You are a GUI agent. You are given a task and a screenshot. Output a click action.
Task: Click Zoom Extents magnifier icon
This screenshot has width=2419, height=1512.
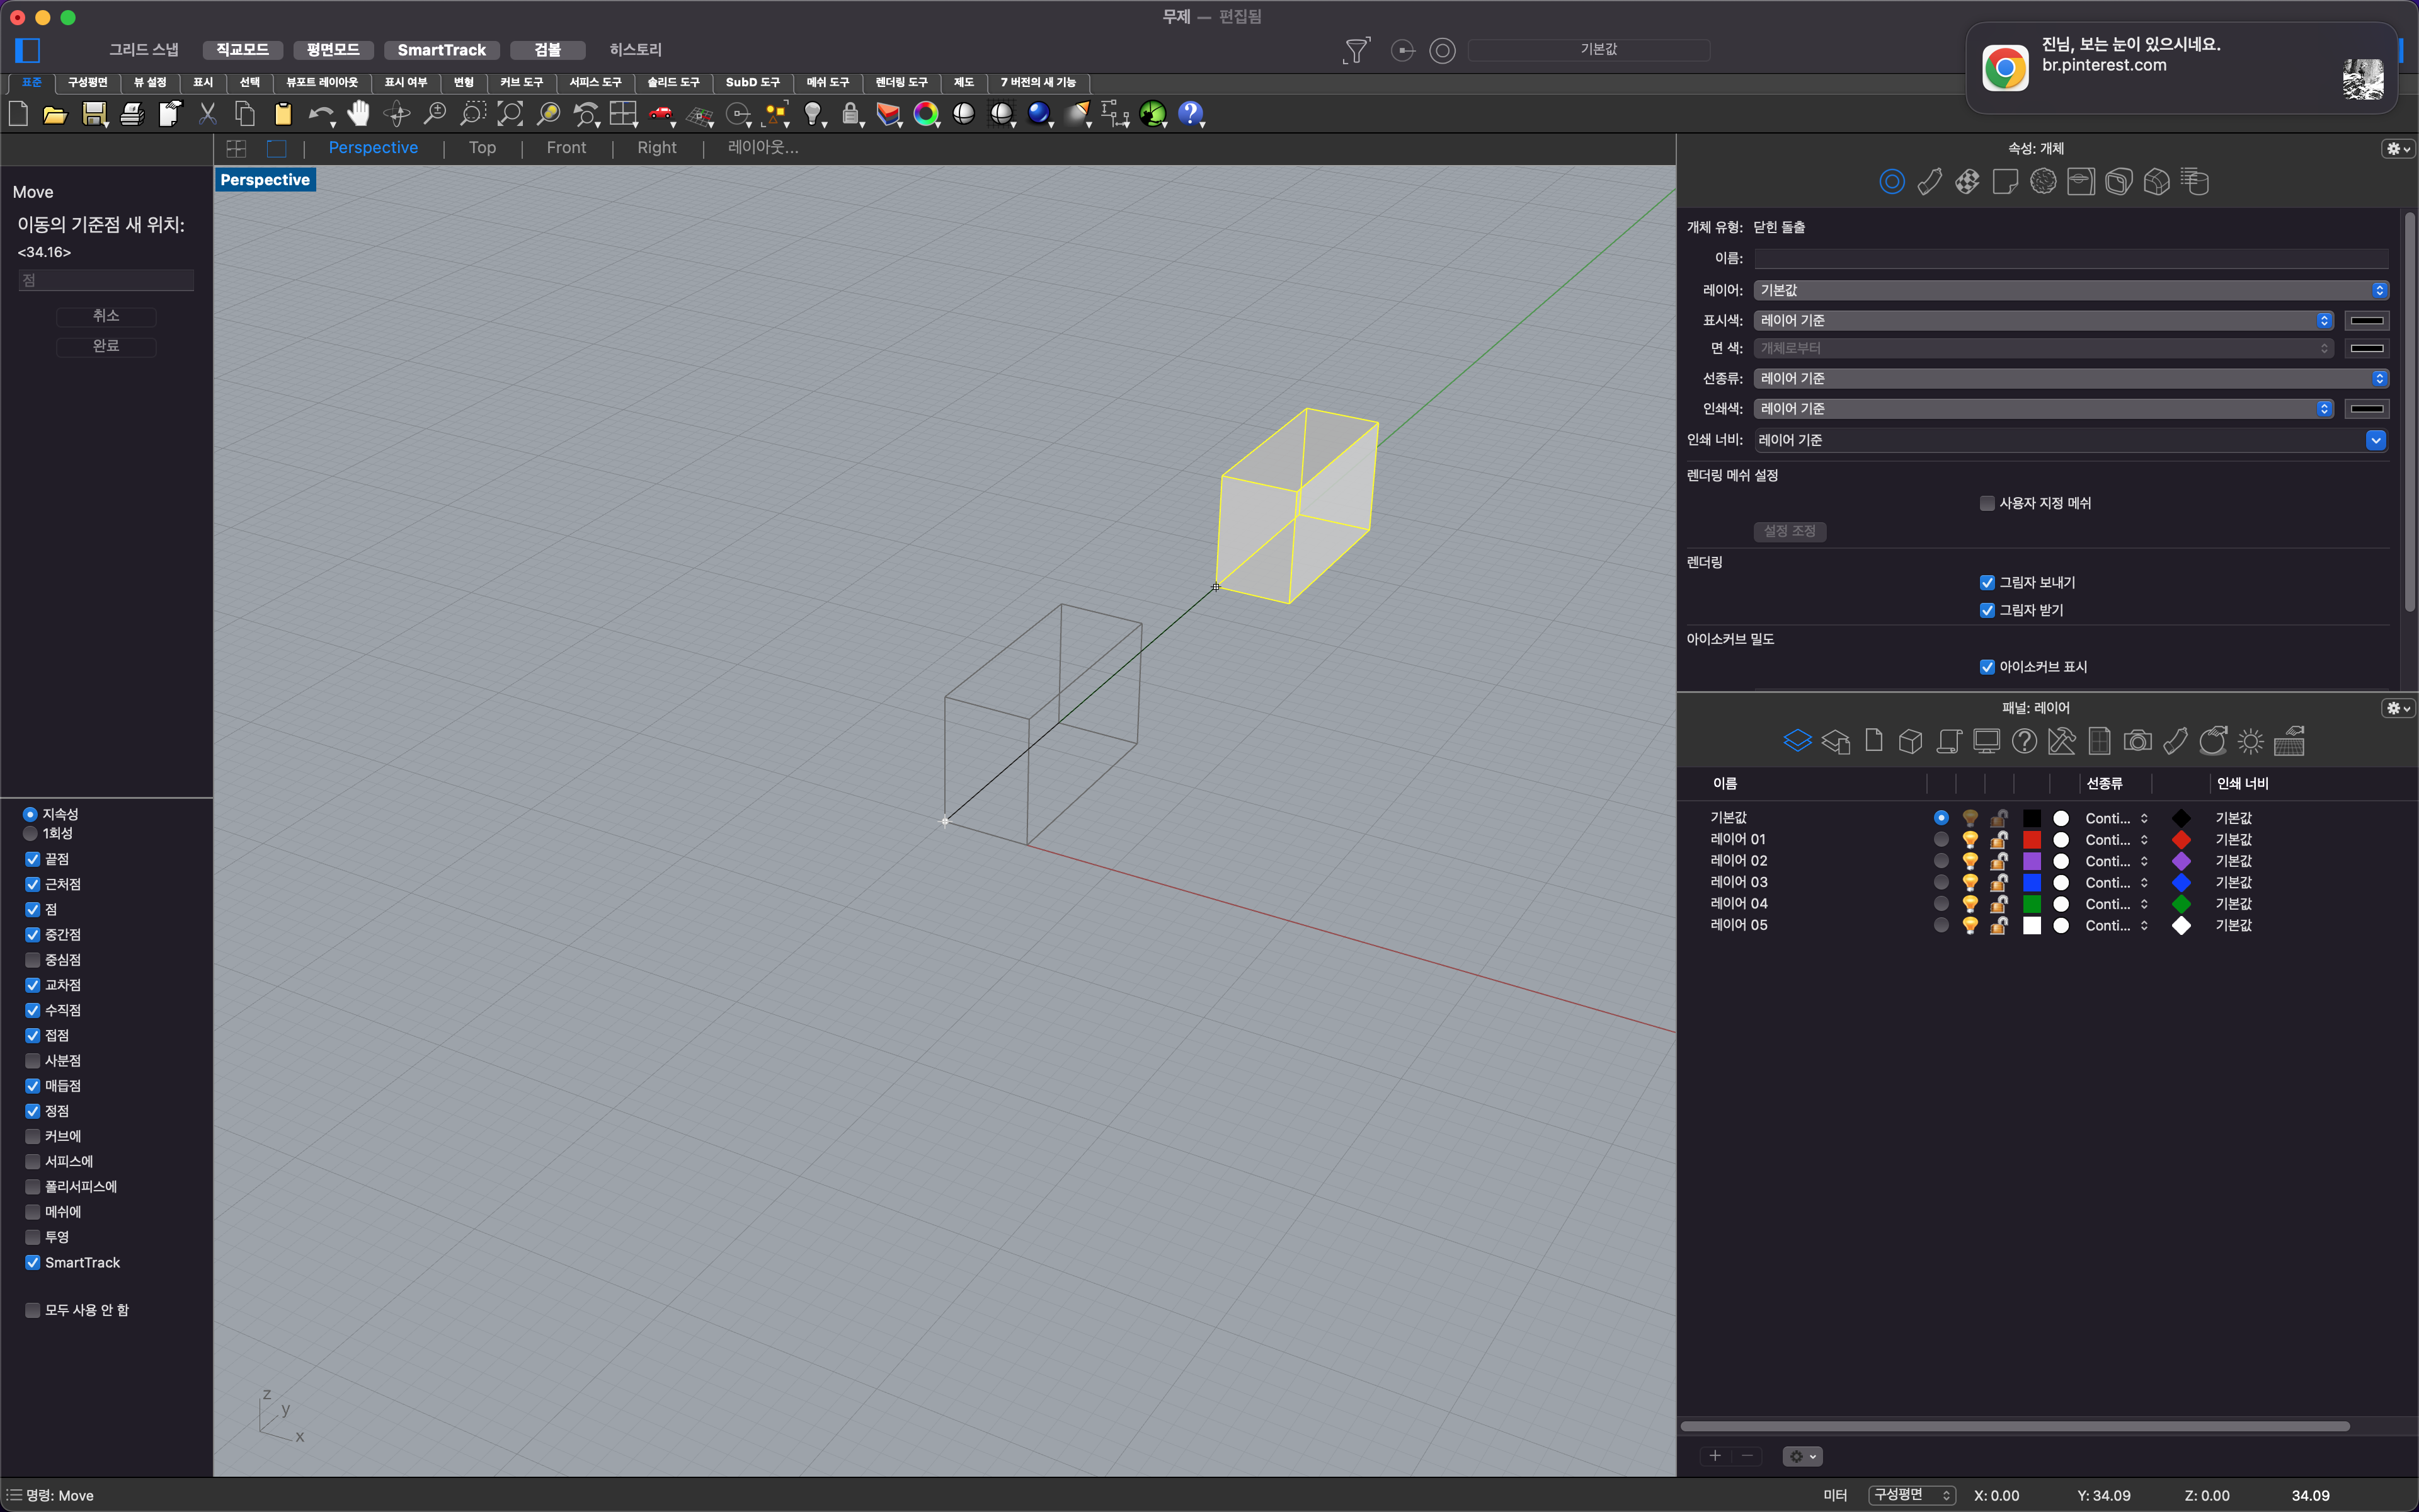[510, 114]
